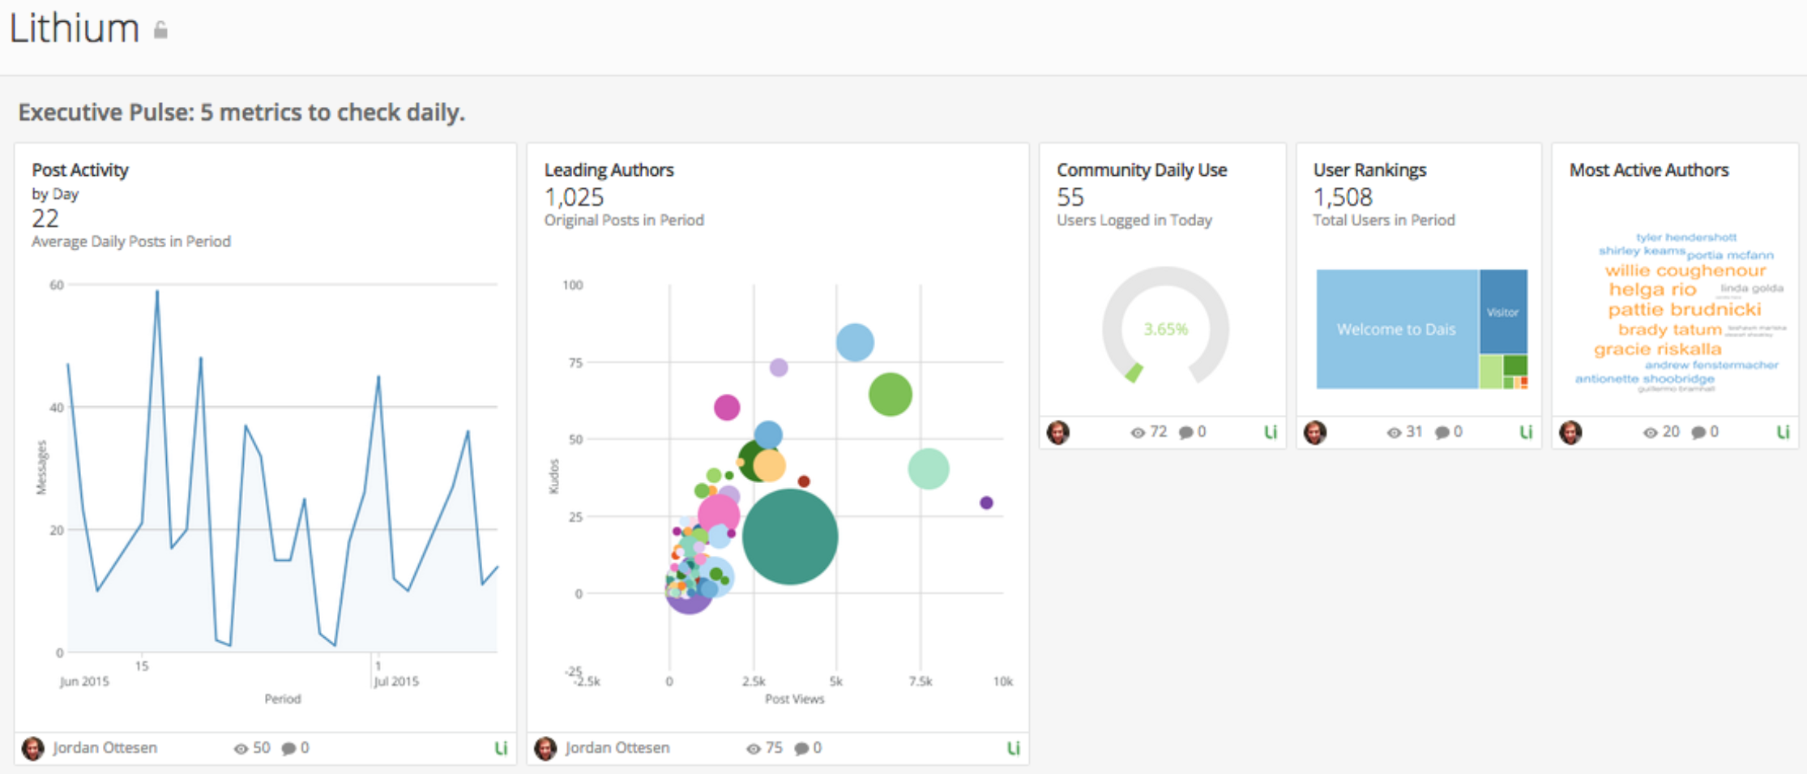The width and height of the screenshot is (1807, 774).
Task: Select tyler hendershott in the word cloud
Action: (x=1686, y=237)
